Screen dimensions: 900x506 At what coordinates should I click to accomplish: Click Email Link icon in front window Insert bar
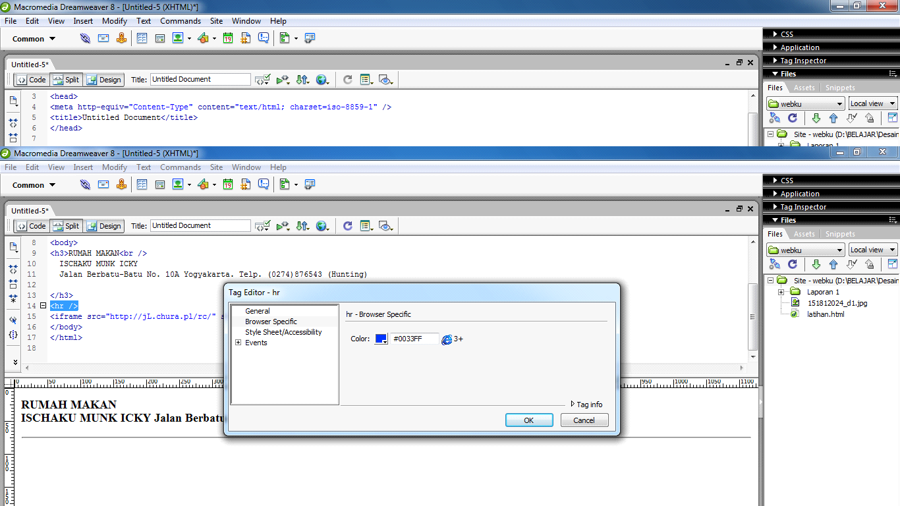point(103,185)
